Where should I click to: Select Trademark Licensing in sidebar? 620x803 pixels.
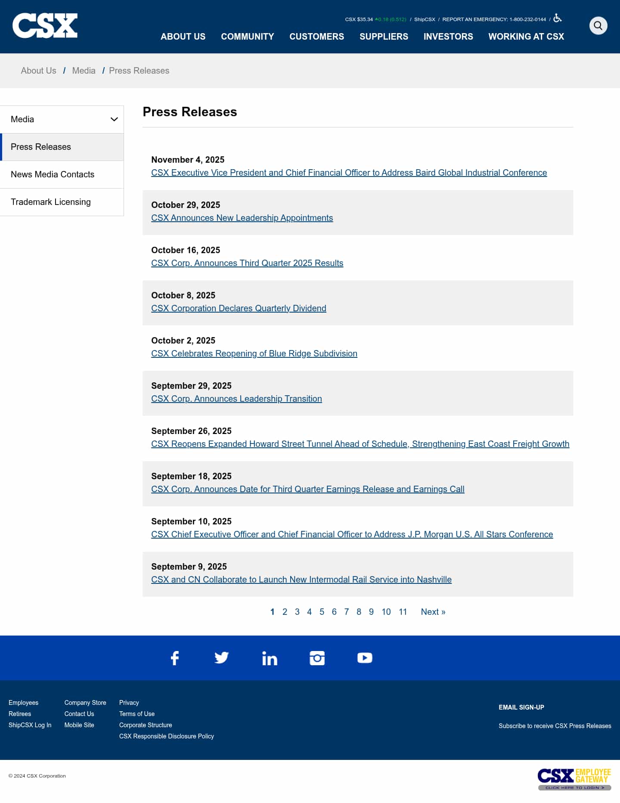click(62, 202)
